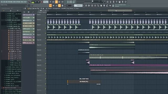This screenshot has width=168, height=94.
Task: Open the EDIT menu
Action: [4, 2]
